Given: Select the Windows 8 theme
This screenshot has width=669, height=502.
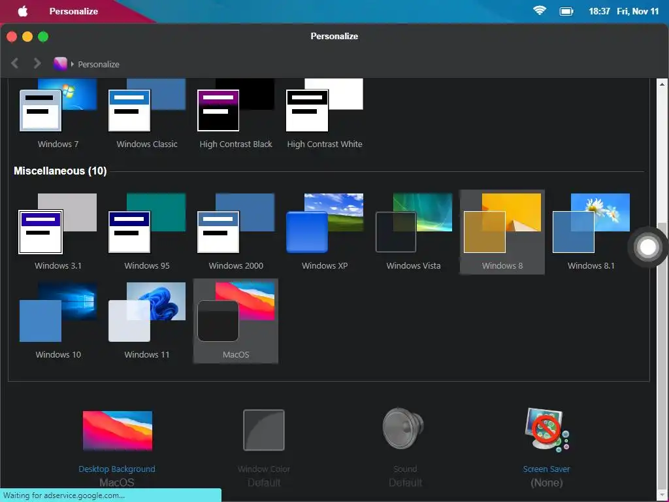Looking at the screenshot, I should (502, 232).
